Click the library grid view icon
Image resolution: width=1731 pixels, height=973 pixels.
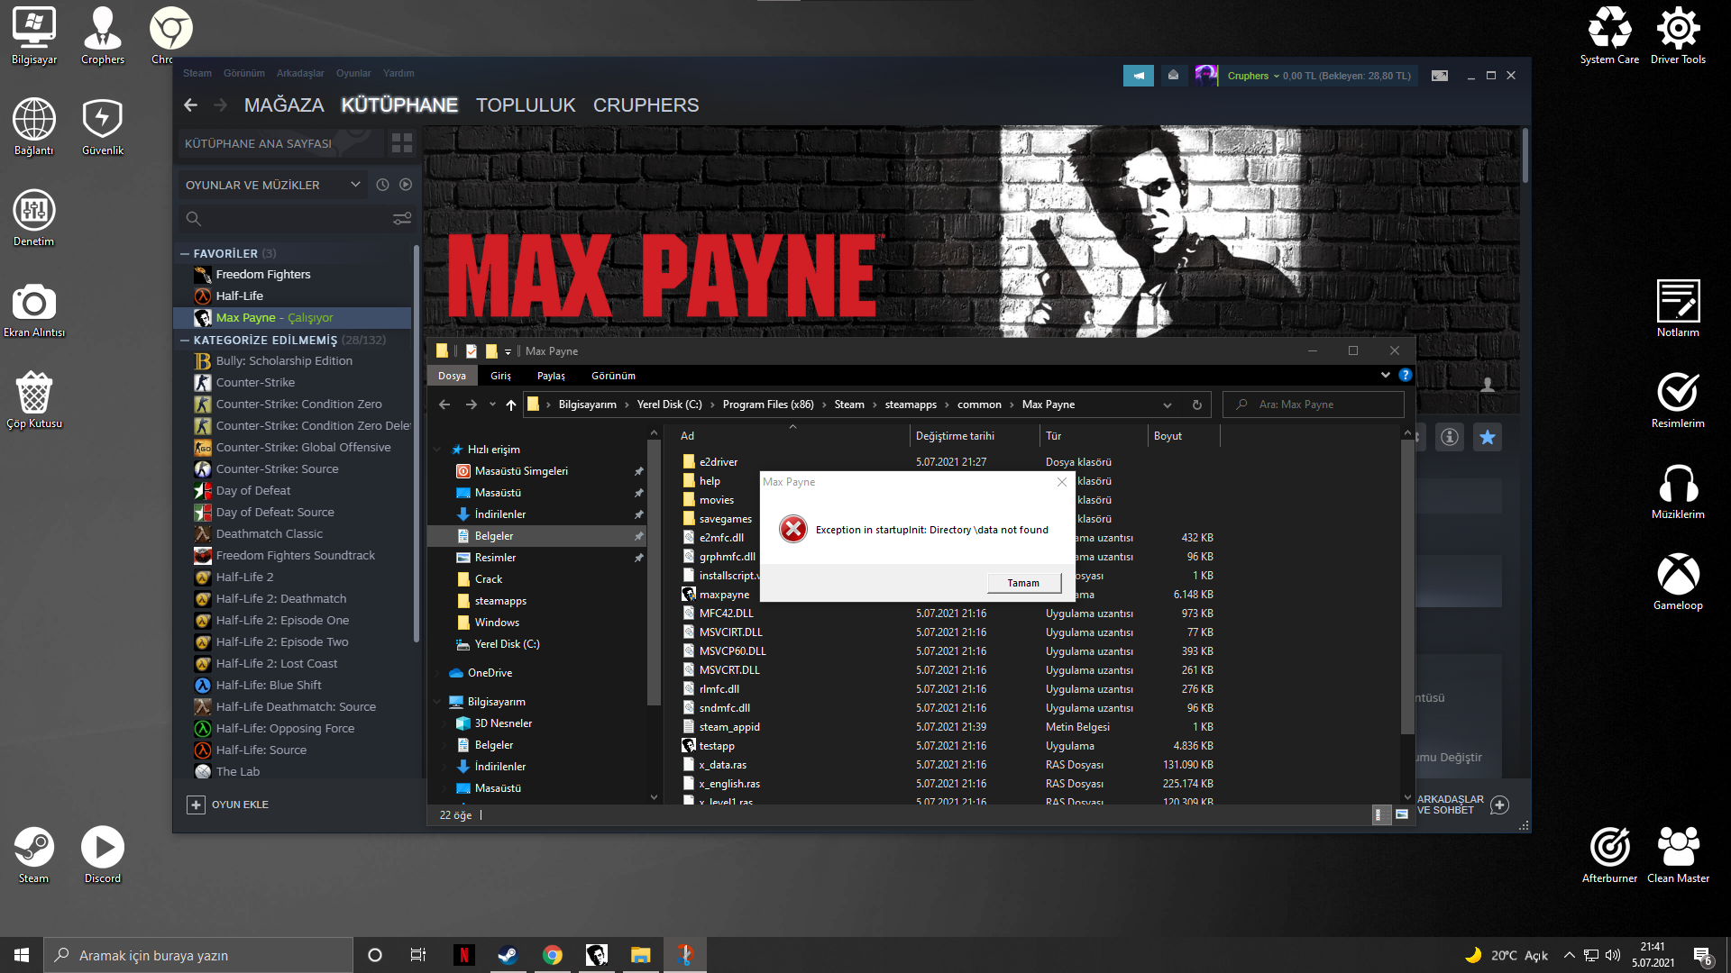pos(402,143)
